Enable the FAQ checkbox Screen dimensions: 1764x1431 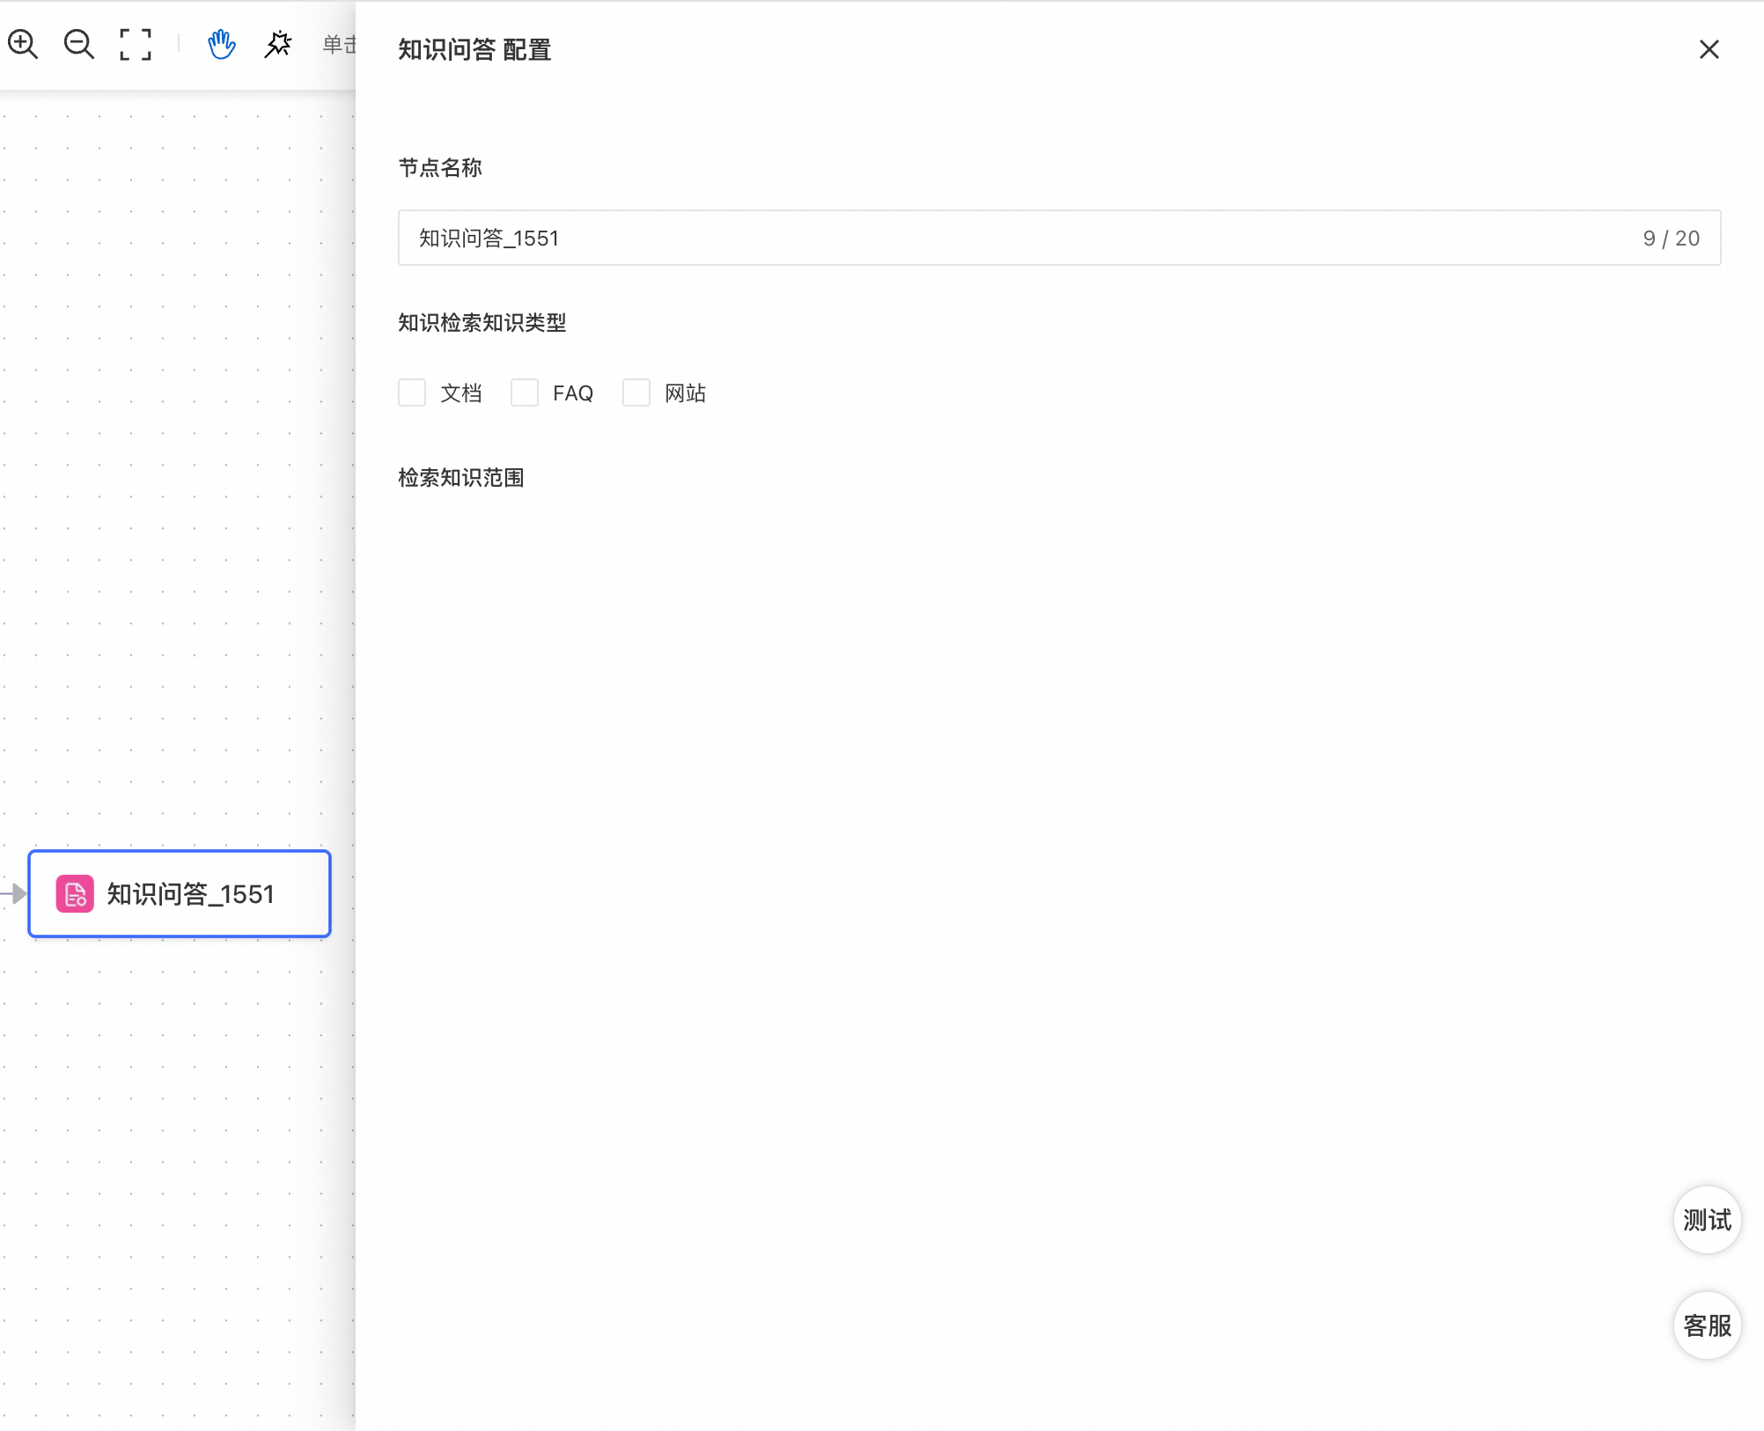[x=525, y=393]
